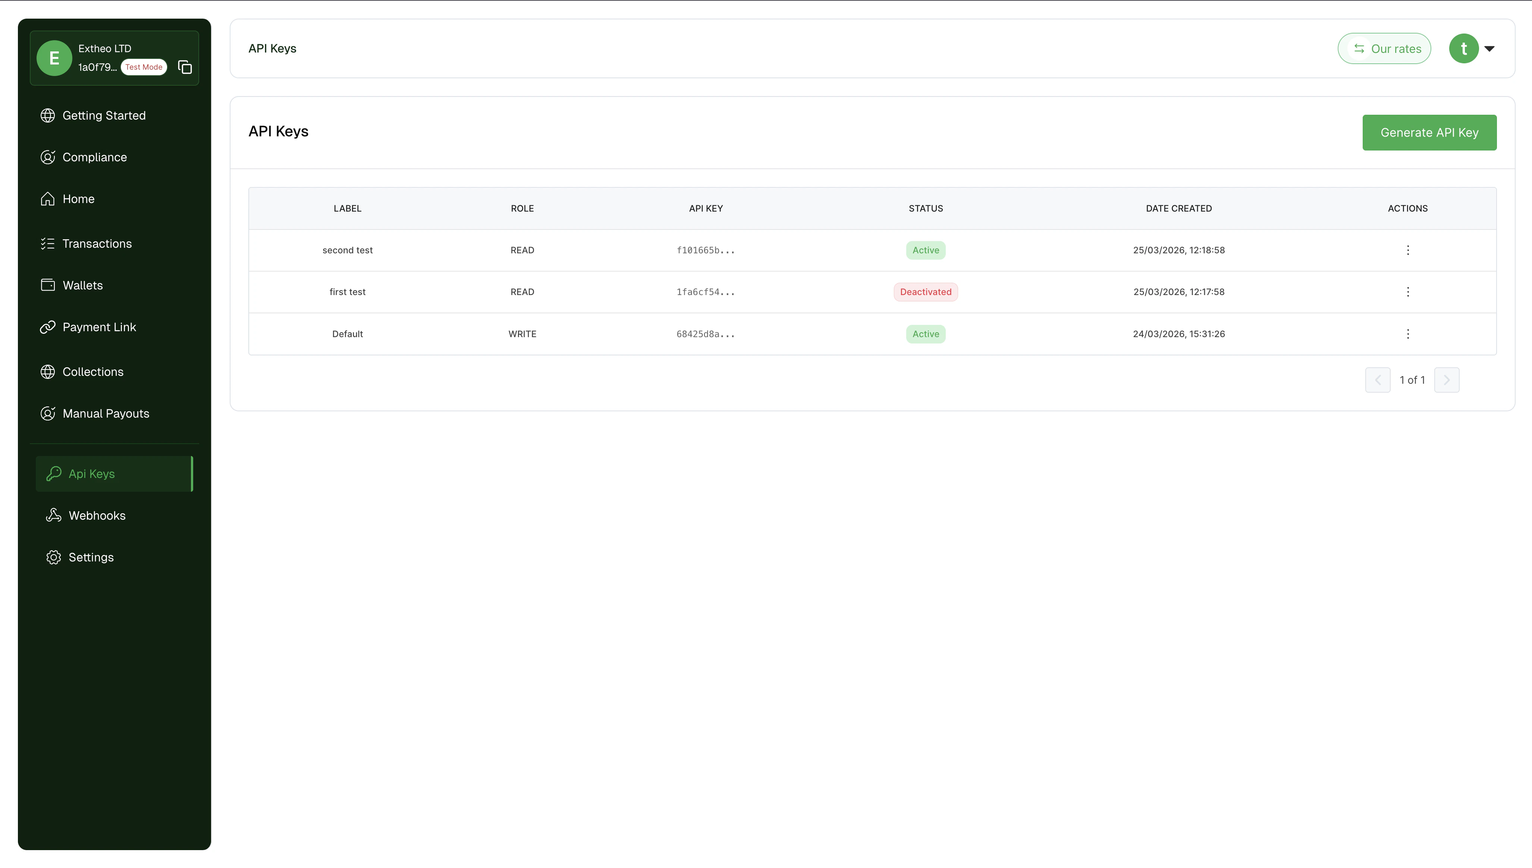1532x868 pixels.
Task: Open the Manual Payouts icon
Action: (x=48, y=413)
